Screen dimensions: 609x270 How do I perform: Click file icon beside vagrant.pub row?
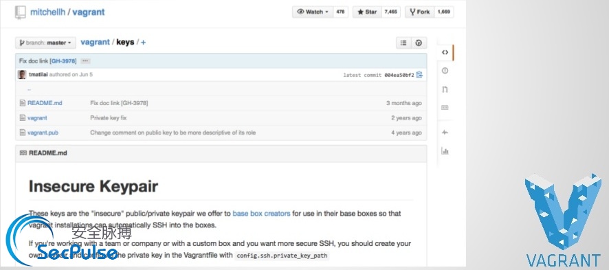[22, 133]
